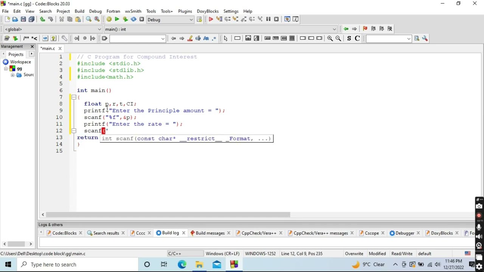The width and height of the screenshot is (484, 272).
Task: Stop the debugger with the stop icon
Action: click(276, 19)
